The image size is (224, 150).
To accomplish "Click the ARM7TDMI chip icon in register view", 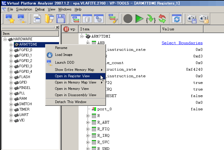I will [x=88, y=36].
